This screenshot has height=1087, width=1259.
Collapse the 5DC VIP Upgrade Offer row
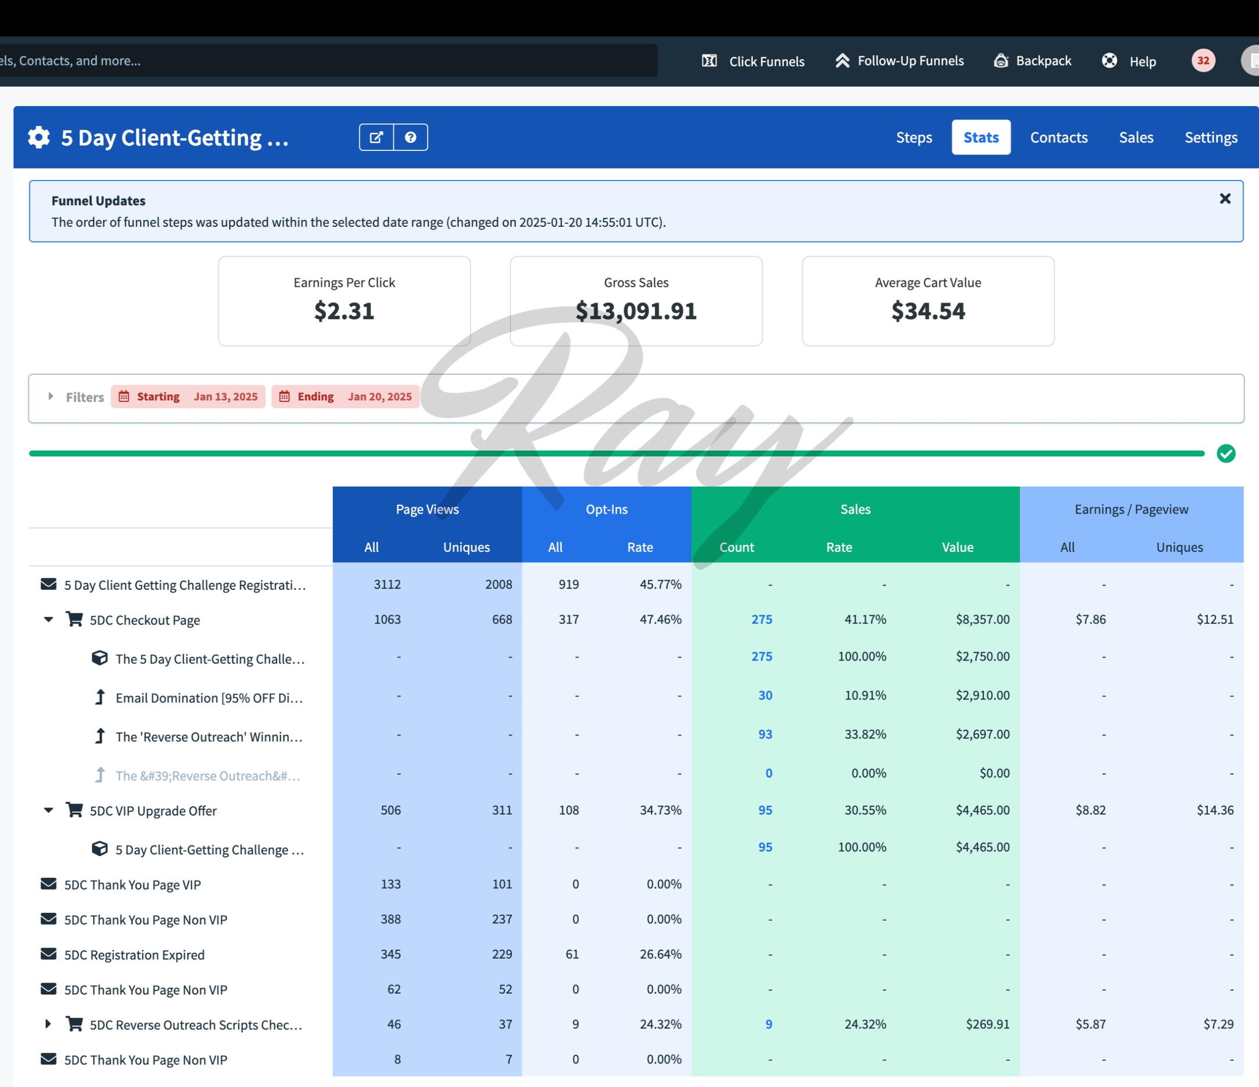point(49,810)
